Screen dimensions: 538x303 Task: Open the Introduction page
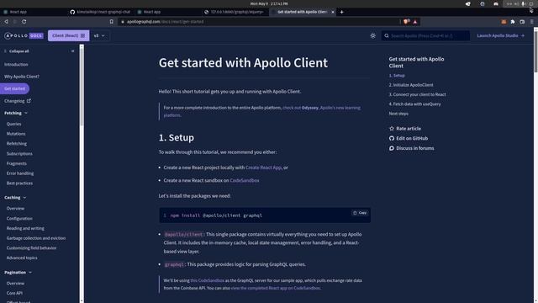(16, 65)
